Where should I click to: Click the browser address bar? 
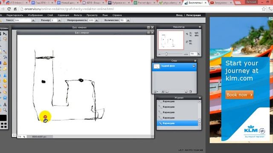140,9
